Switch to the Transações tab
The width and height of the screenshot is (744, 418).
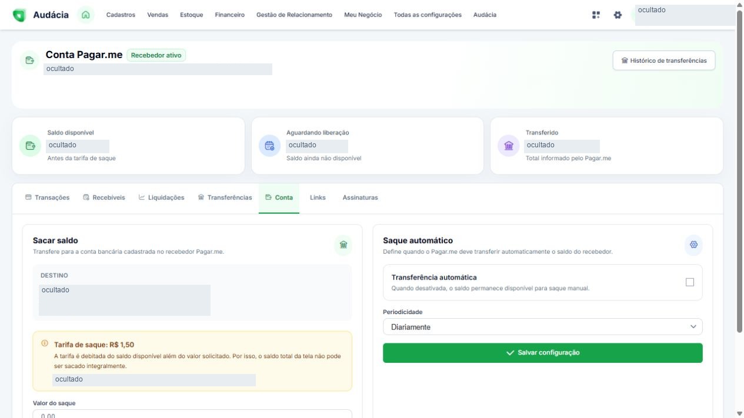pyautogui.click(x=47, y=198)
